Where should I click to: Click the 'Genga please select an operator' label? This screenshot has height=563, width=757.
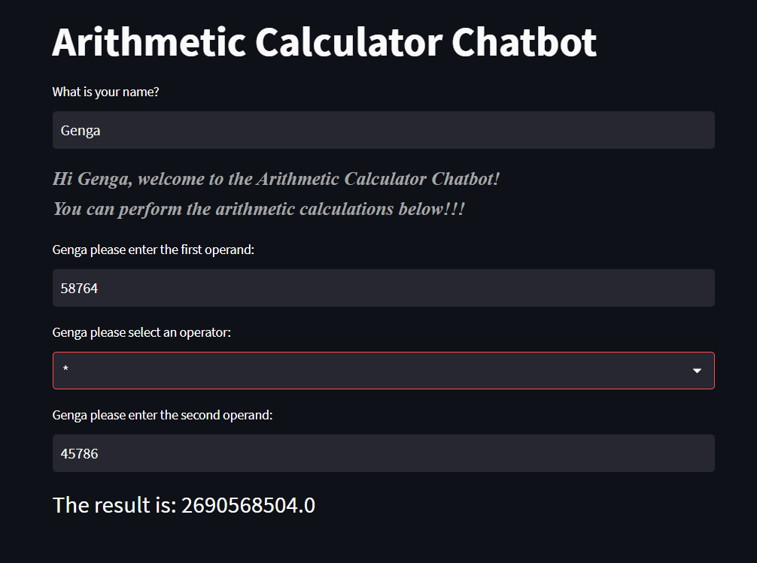click(141, 331)
